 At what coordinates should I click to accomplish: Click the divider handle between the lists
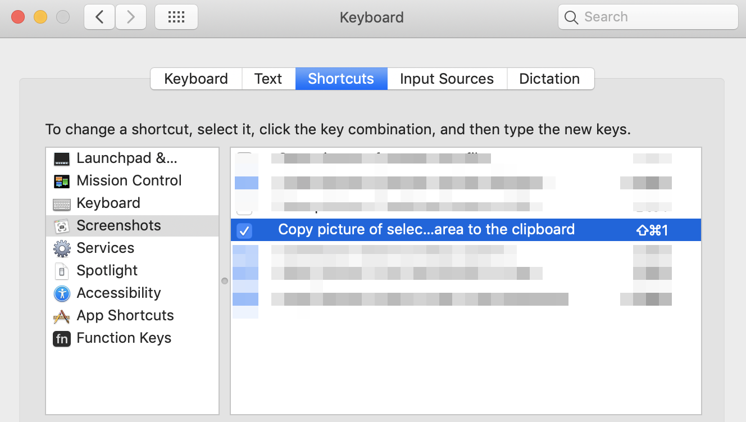[x=225, y=281]
